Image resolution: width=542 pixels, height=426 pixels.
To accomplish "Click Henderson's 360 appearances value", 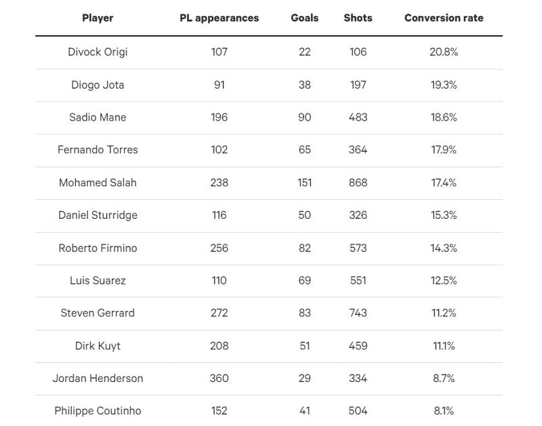I will (219, 378).
